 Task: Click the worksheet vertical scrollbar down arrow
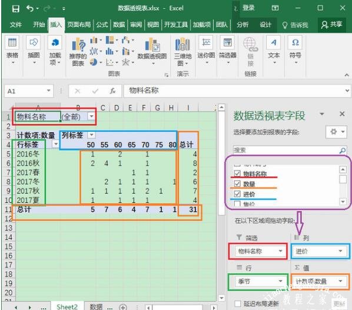point(221,298)
